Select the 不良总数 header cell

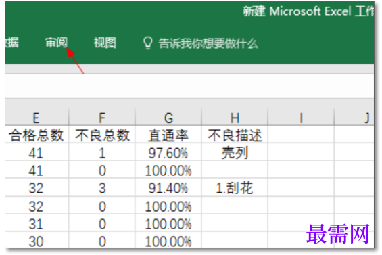(x=102, y=135)
